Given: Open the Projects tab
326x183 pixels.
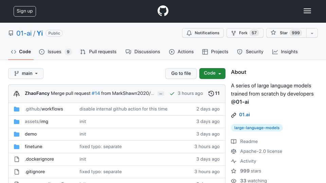Looking at the screenshot, I should pos(215,52).
